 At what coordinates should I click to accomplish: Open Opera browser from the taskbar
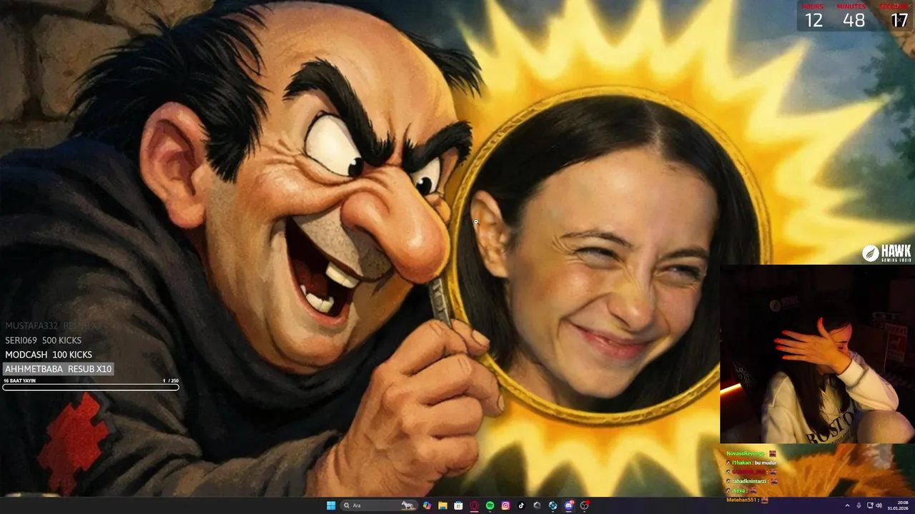point(474,505)
